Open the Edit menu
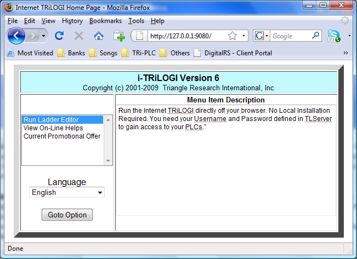 click(30, 21)
